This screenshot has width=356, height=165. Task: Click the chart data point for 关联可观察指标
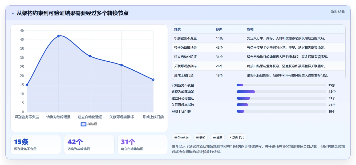122,65
